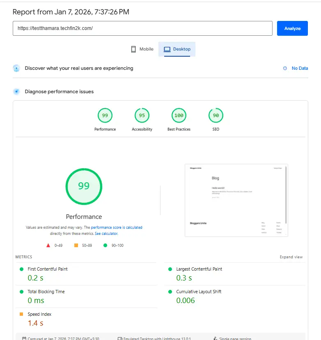Switch to the Mobile tab
This screenshot has width=321, height=340.
[x=142, y=49]
